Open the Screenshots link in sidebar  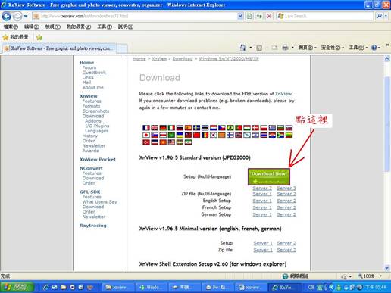coord(95,111)
